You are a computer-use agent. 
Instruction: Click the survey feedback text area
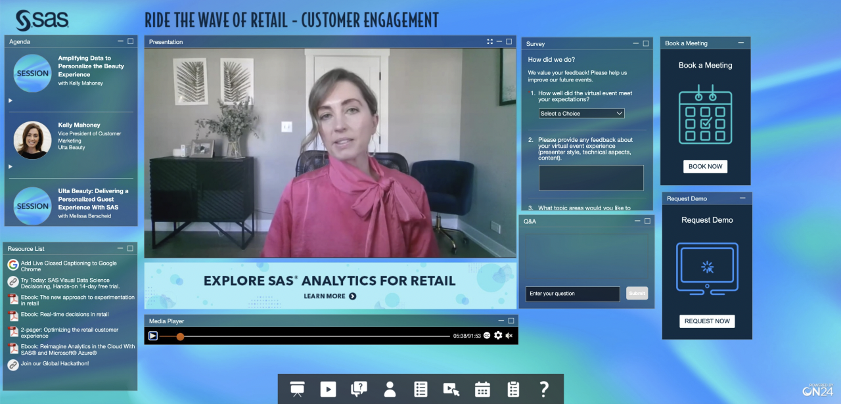click(x=591, y=178)
